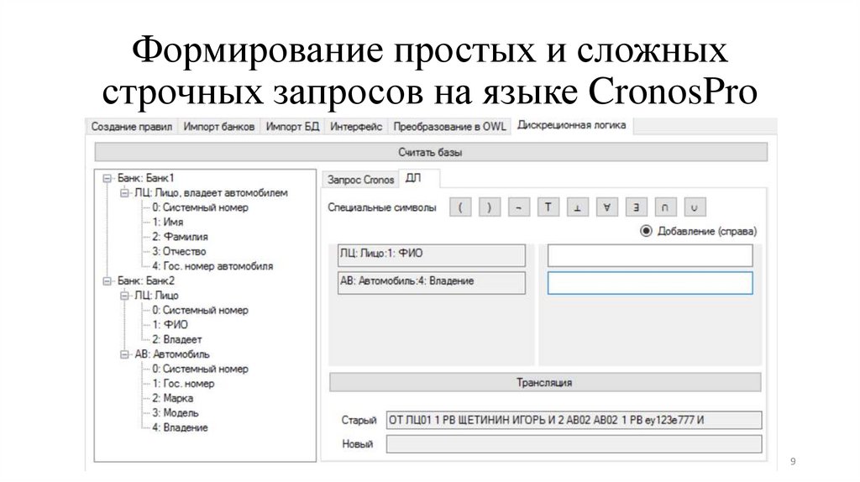Select the 2: Марка tree item

click(173, 398)
